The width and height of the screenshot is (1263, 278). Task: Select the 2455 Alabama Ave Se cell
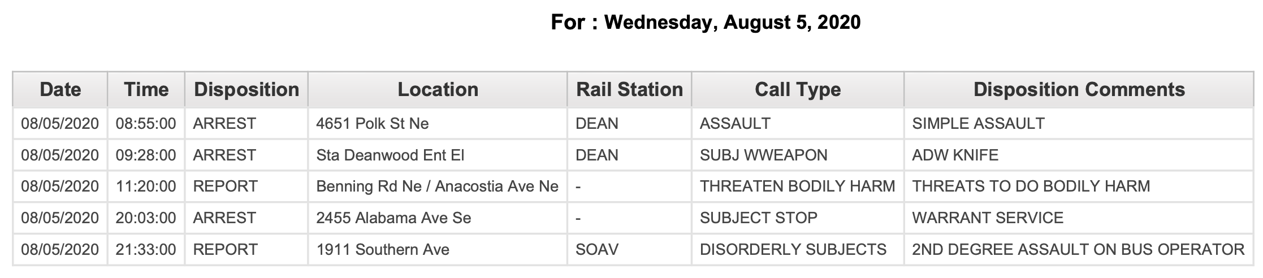438,218
